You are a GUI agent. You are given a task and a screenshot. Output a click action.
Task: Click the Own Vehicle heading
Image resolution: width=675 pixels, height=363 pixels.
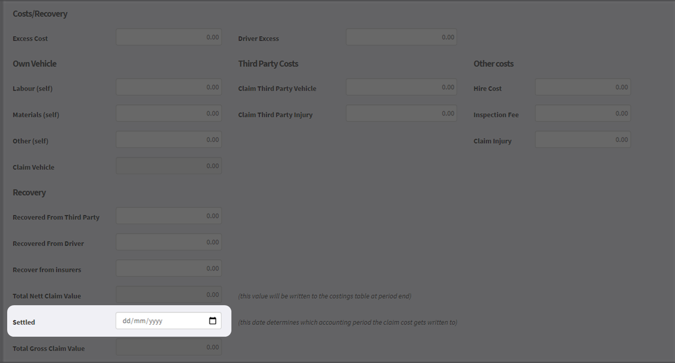35,64
